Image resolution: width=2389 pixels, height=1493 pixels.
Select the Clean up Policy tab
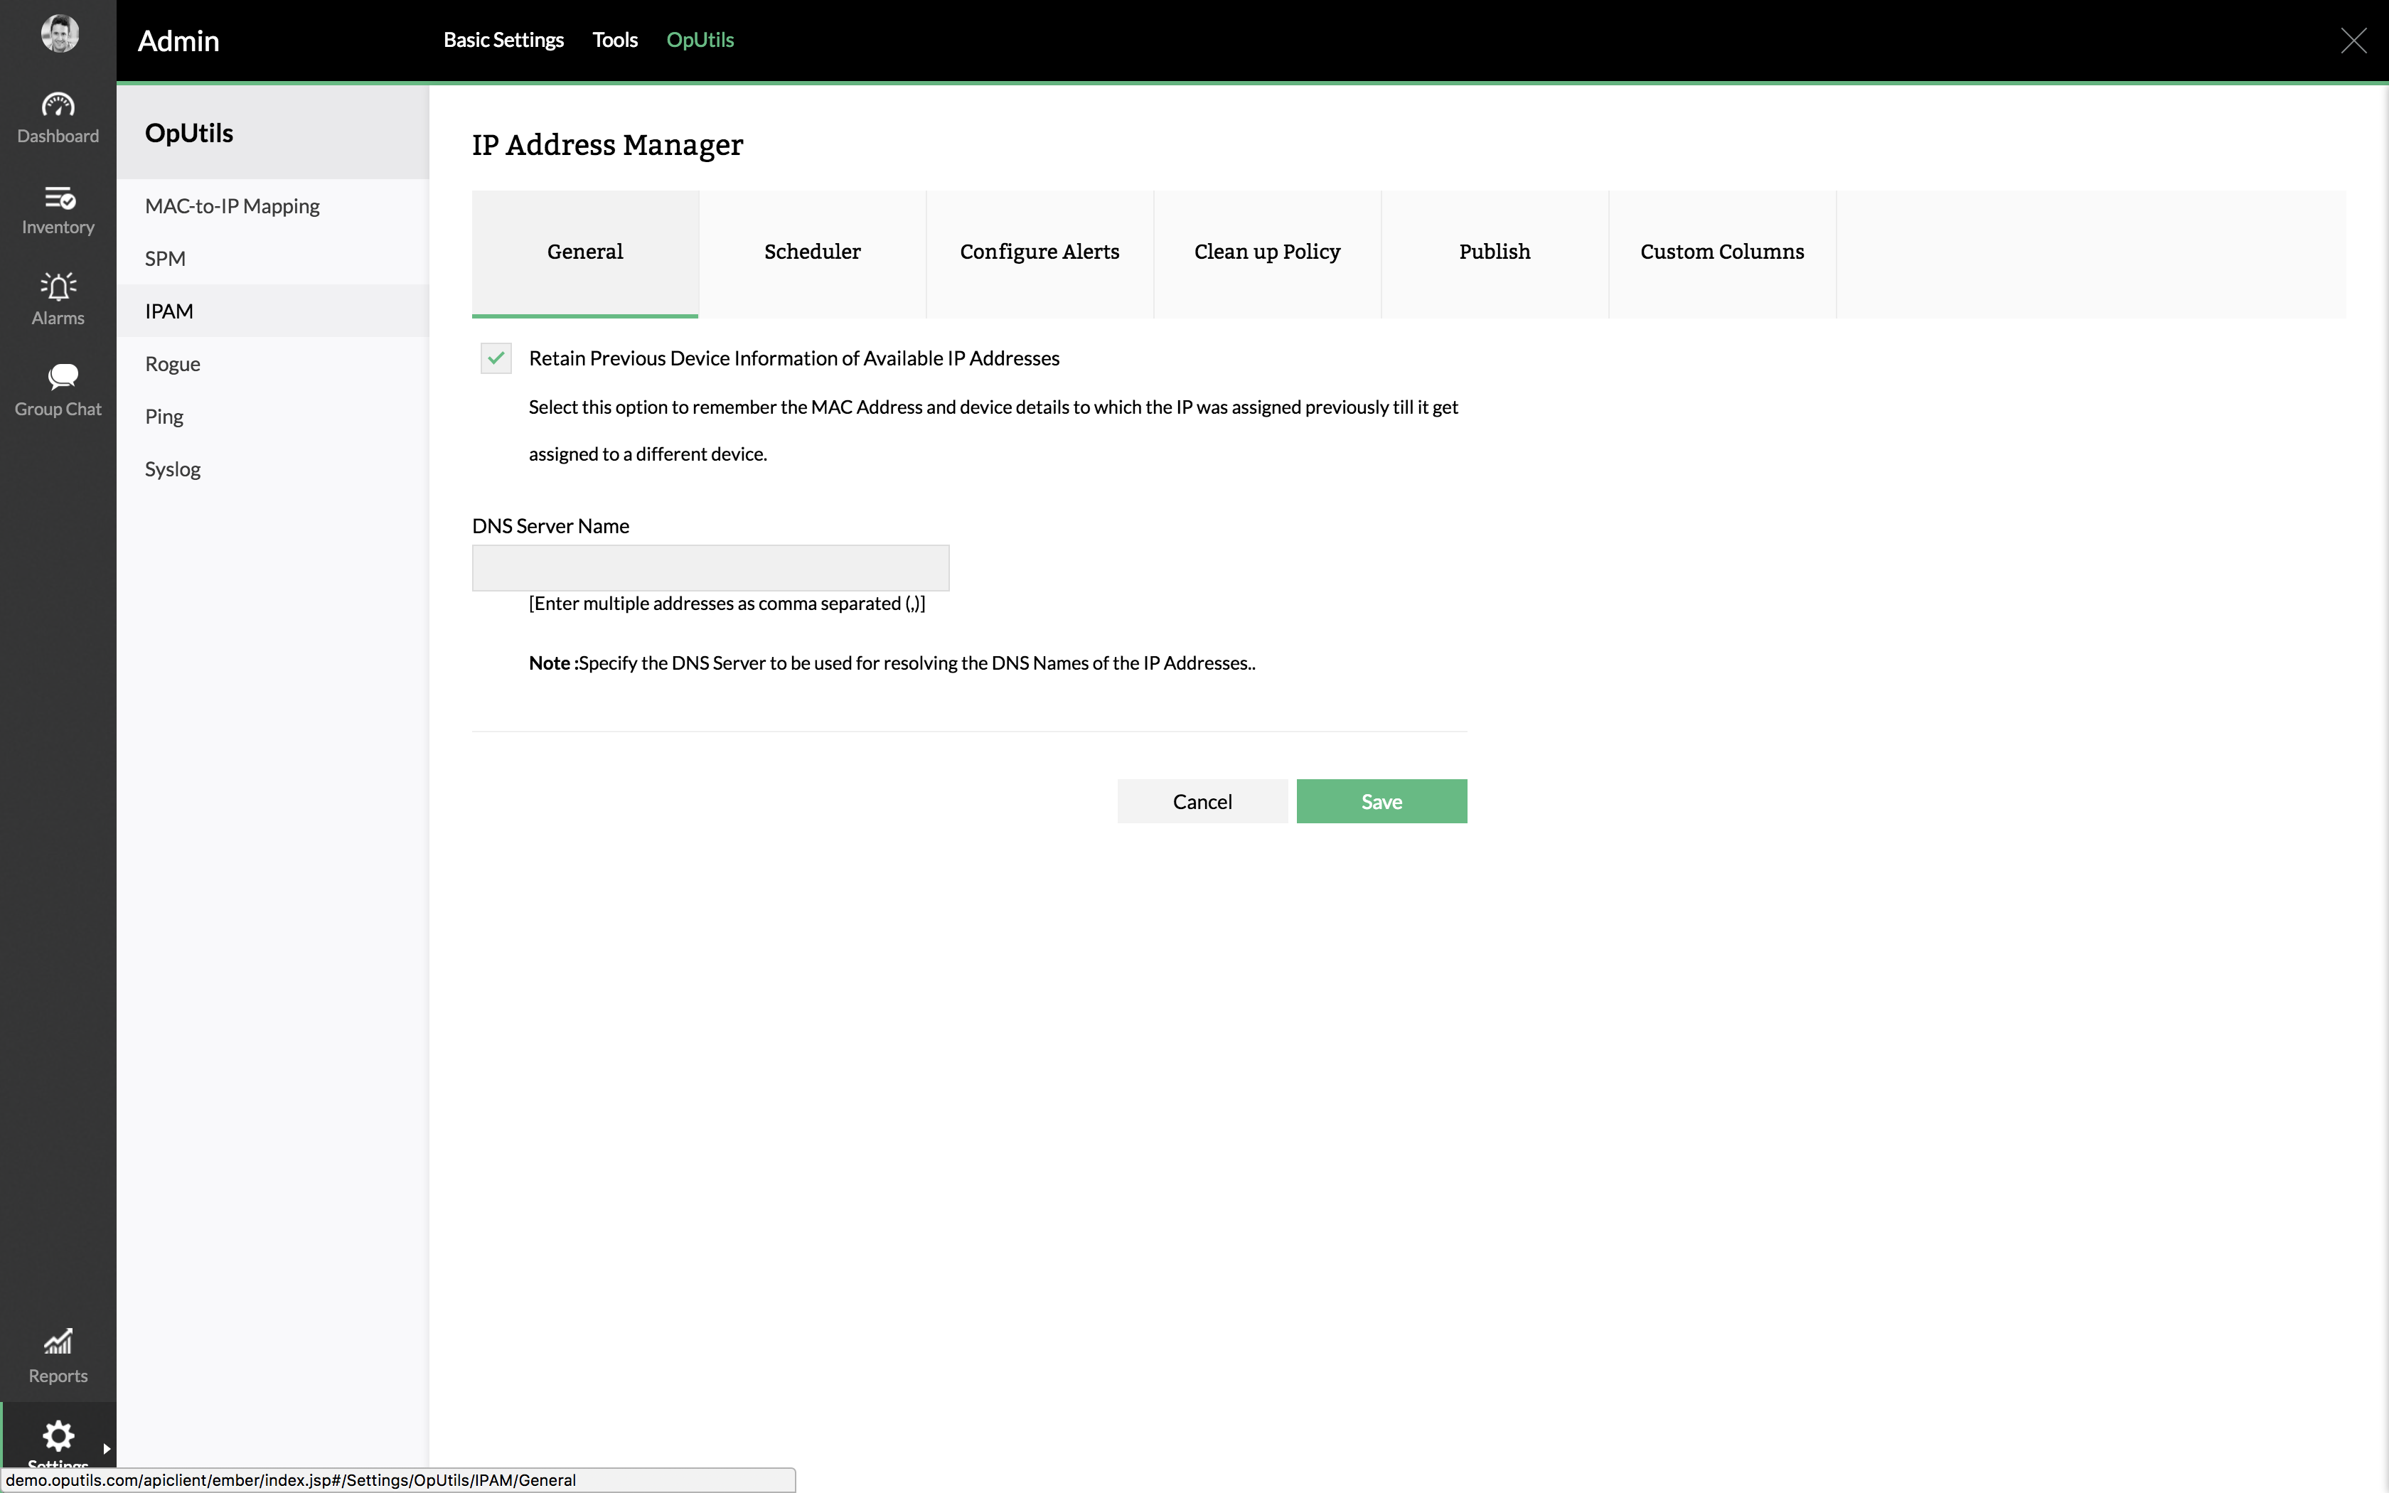click(1266, 253)
